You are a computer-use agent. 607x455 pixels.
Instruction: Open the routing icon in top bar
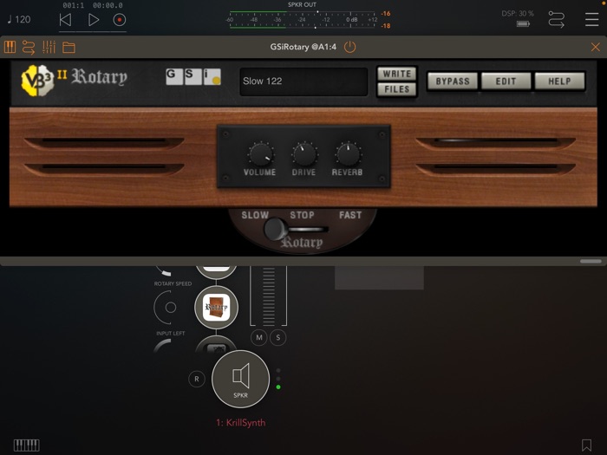pos(557,19)
